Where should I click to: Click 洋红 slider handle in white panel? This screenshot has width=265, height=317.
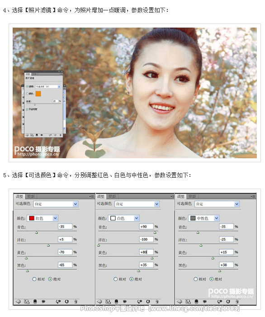(99, 246)
